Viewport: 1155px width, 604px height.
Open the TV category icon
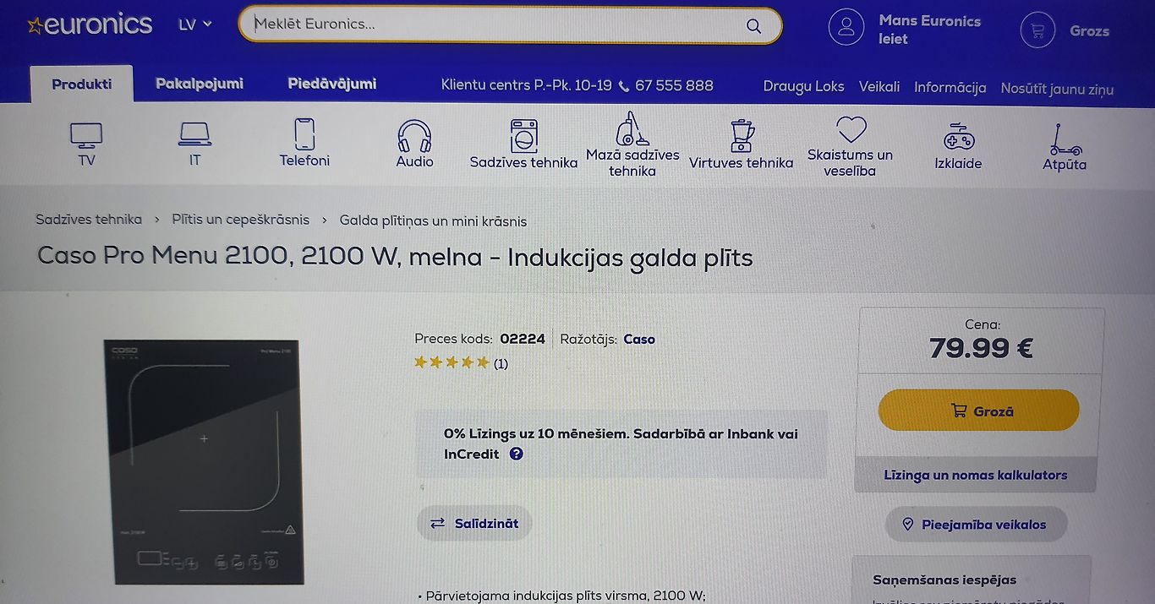86,135
